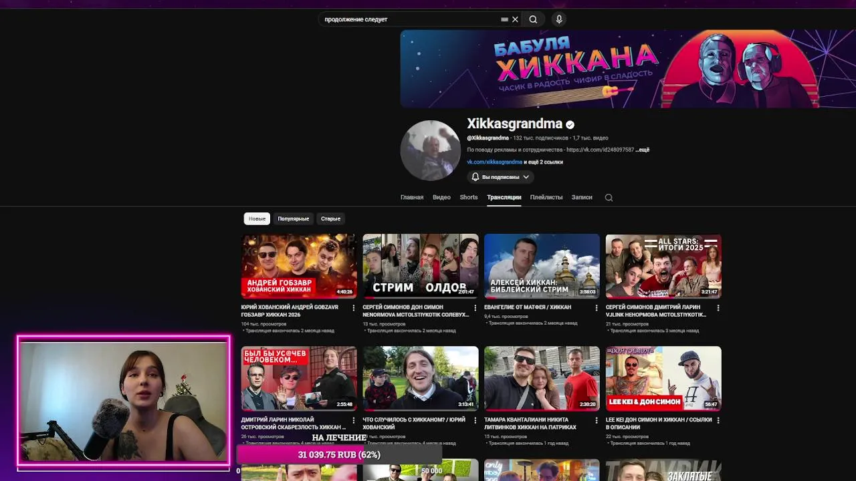Viewport: 856px width, 481px height.
Task: Open more-options menu for 'Евангелие от Матфея'
Action: coord(597,308)
